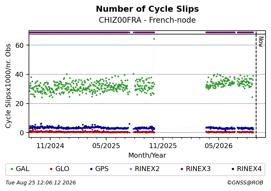Select the GAL legend label
The height and width of the screenshot is (191, 271).
coord(22,169)
